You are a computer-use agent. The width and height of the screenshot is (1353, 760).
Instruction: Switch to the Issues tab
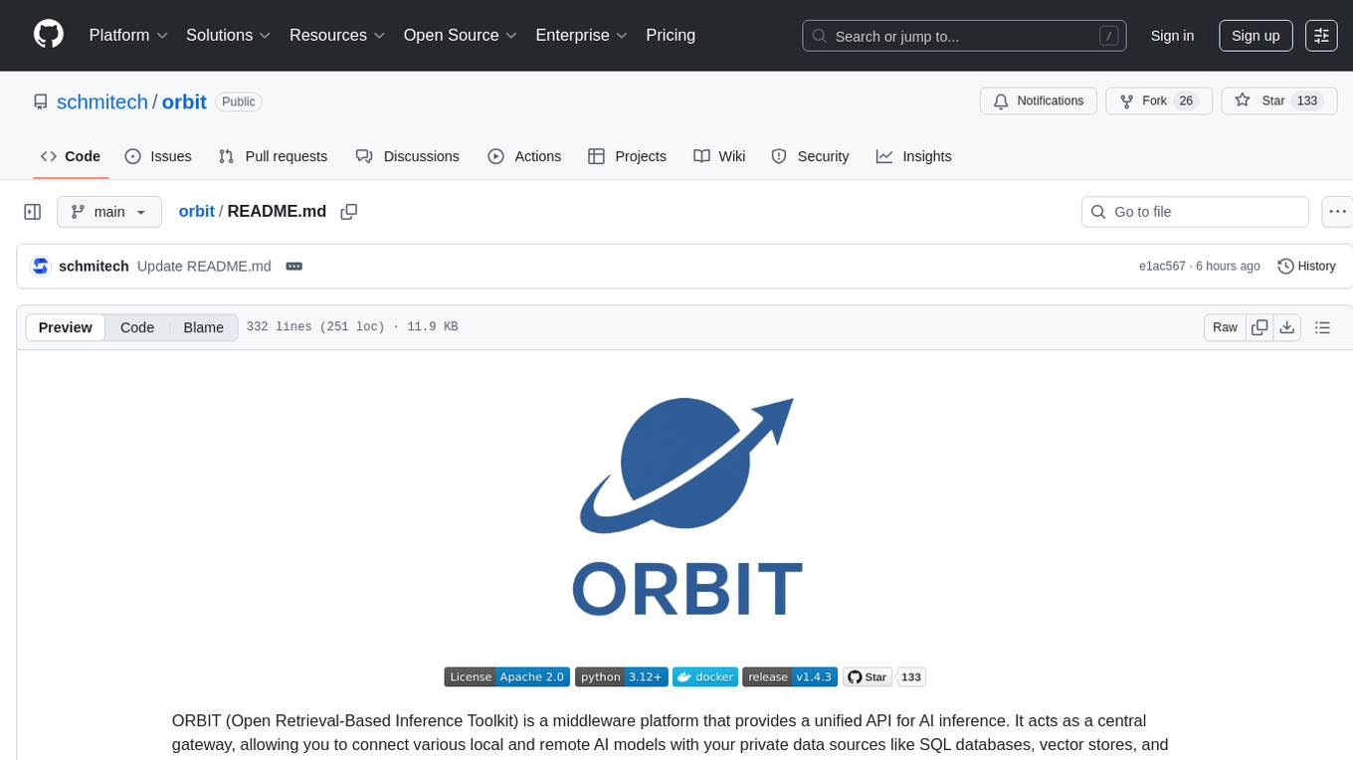coord(158,156)
